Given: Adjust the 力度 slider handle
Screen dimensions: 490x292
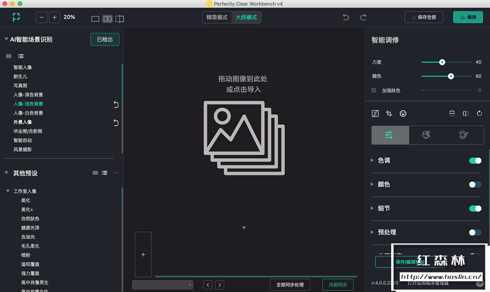Looking at the screenshot, I should [442, 62].
